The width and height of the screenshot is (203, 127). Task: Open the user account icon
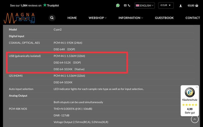coord(181,6)
